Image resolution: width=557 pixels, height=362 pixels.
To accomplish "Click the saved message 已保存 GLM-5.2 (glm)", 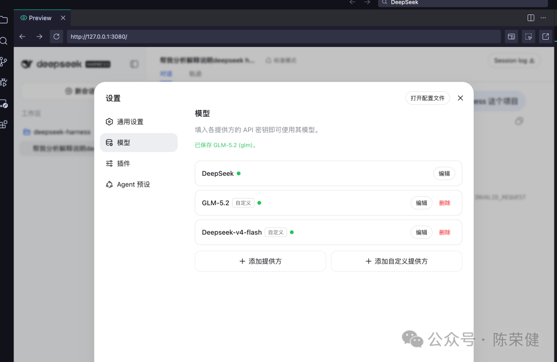I will tap(225, 145).
